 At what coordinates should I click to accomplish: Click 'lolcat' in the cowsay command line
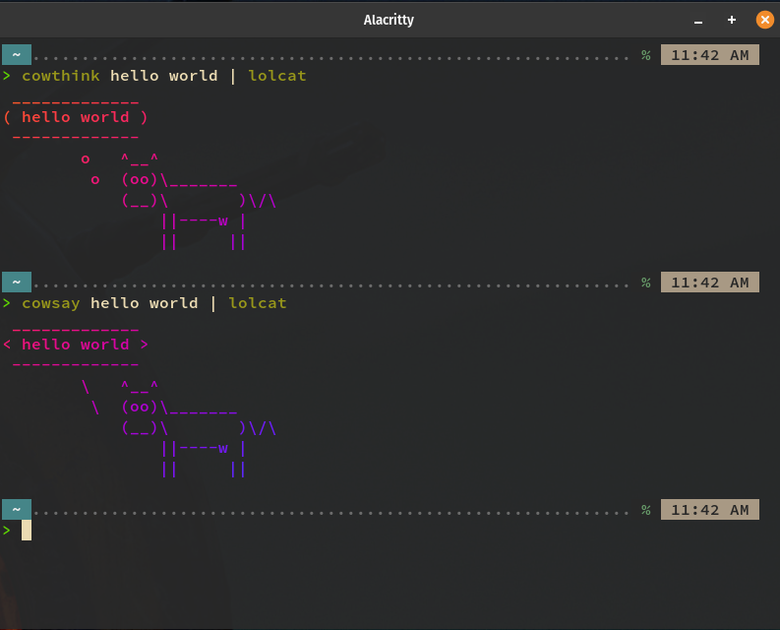tap(257, 303)
